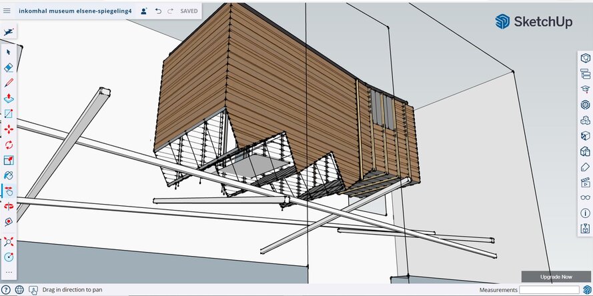This screenshot has width=593, height=296.
Task: Open the Search SketchUp running-figure icon
Action: pyautogui.click(x=9, y=32)
